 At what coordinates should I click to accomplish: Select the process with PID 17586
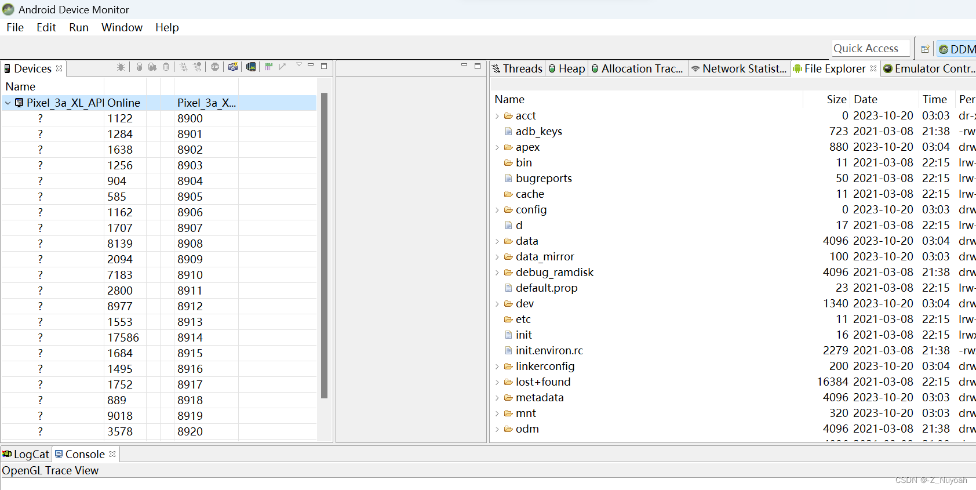[x=159, y=337]
